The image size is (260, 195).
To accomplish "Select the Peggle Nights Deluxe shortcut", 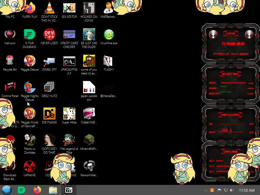I will [x=29, y=91].
